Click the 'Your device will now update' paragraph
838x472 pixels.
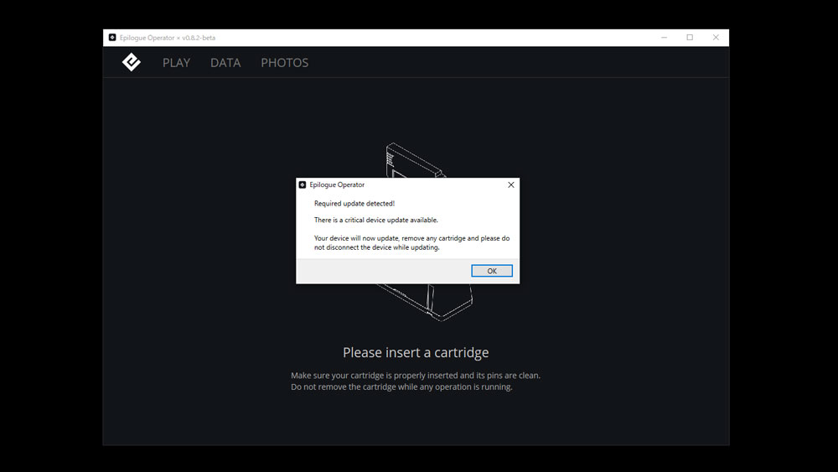tap(411, 243)
